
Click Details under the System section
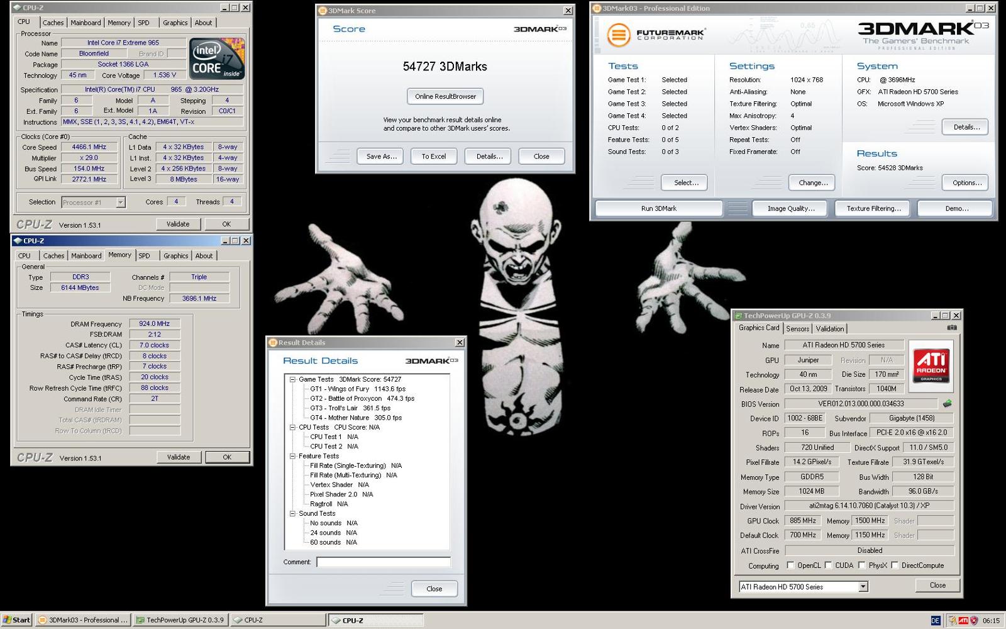966,126
